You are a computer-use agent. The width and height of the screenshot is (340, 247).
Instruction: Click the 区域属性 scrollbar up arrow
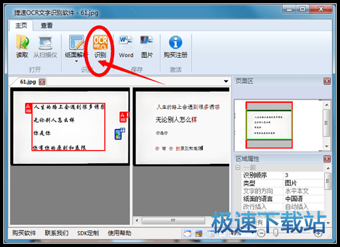coord(328,169)
